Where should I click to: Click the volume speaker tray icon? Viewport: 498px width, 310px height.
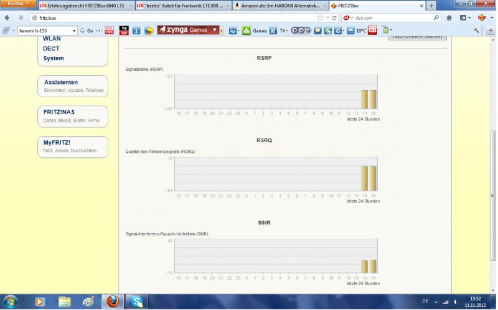pyautogui.click(x=456, y=302)
